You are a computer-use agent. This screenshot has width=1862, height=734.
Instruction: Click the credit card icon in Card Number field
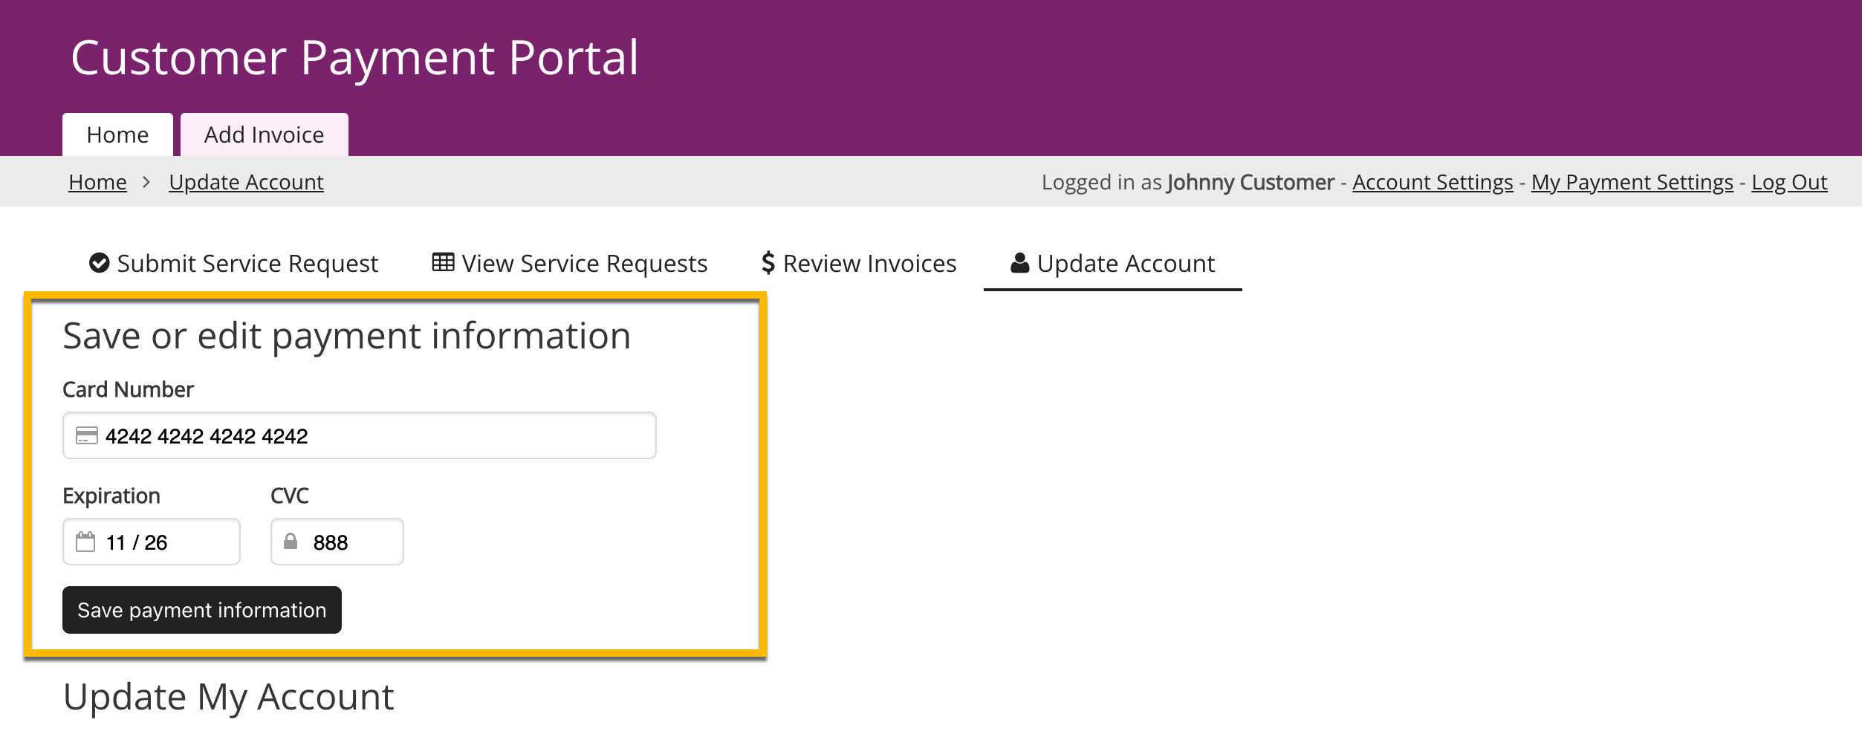[87, 436]
